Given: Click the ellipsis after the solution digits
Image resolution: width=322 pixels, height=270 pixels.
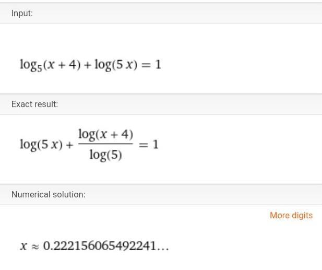Looking at the screenshot, I should (x=163, y=249).
